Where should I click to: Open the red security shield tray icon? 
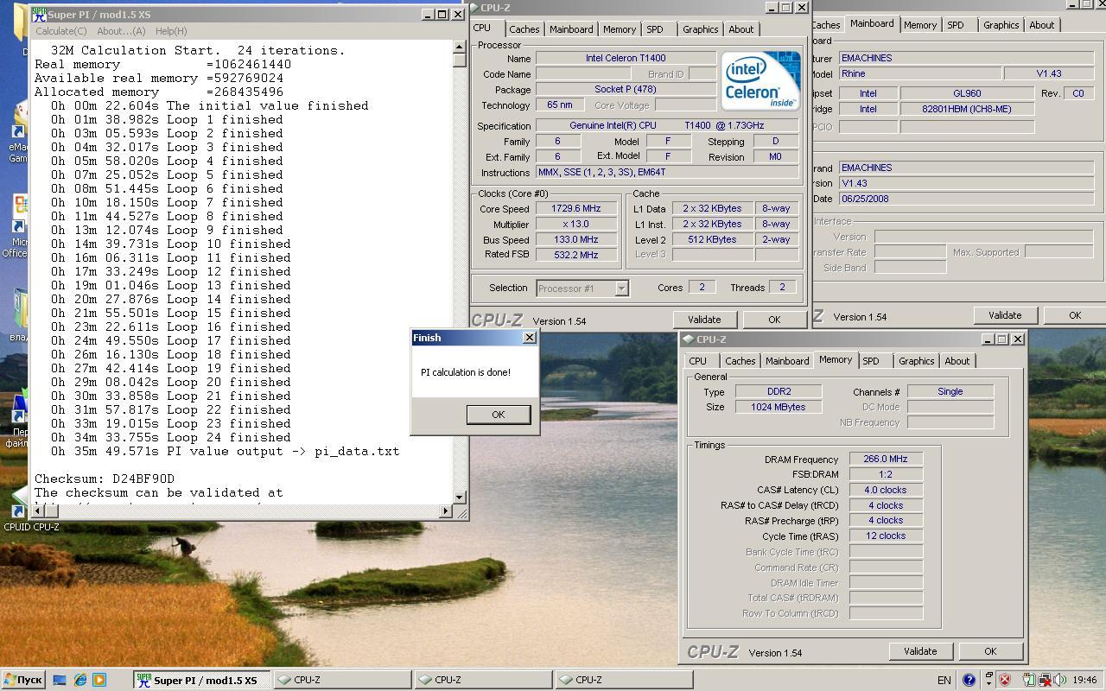tap(1005, 680)
